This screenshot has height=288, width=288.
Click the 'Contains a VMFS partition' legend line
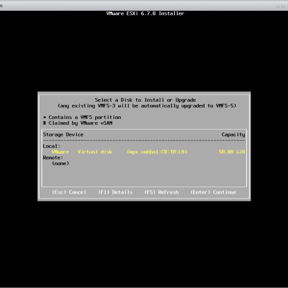(x=82, y=117)
